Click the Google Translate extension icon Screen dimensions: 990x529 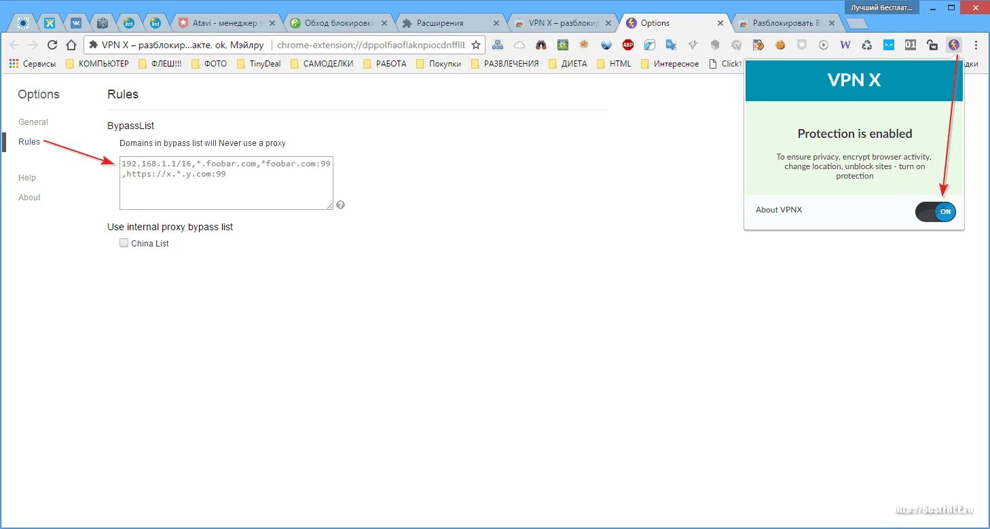tap(672, 45)
